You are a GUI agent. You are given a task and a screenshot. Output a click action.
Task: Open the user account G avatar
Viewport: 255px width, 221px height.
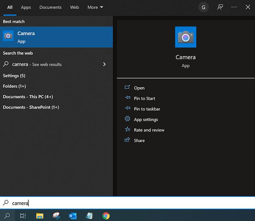pyautogui.click(x=203, y=7)
